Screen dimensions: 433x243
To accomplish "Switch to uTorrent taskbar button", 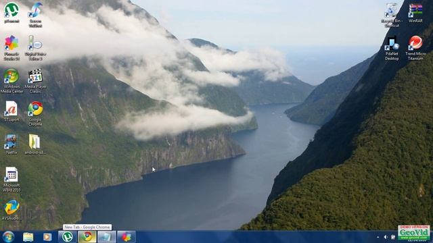I will (68, 237).
